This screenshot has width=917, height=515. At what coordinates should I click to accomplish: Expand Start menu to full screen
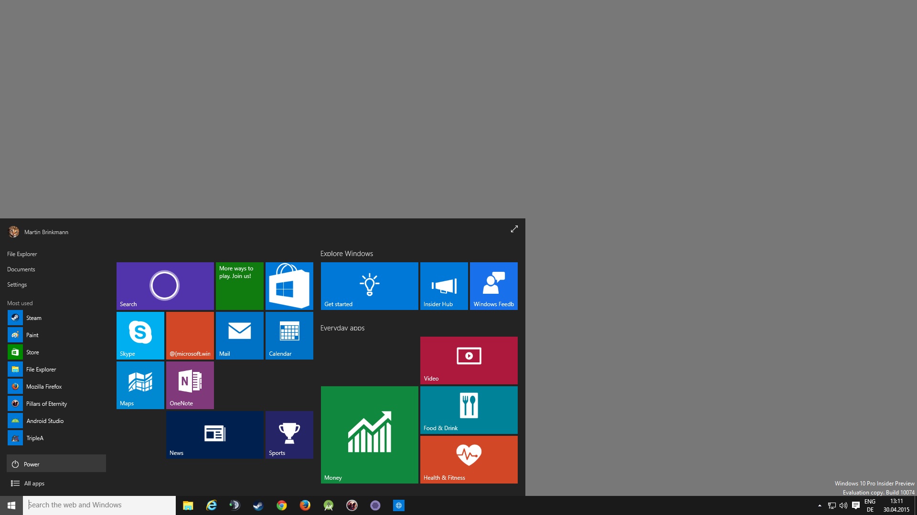pyautogui.click(x=514, y=229)
